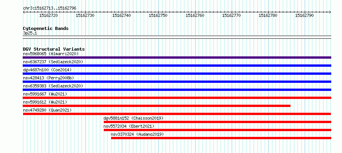
Task: Click ruler position 15162750
Action: point(158,15)
